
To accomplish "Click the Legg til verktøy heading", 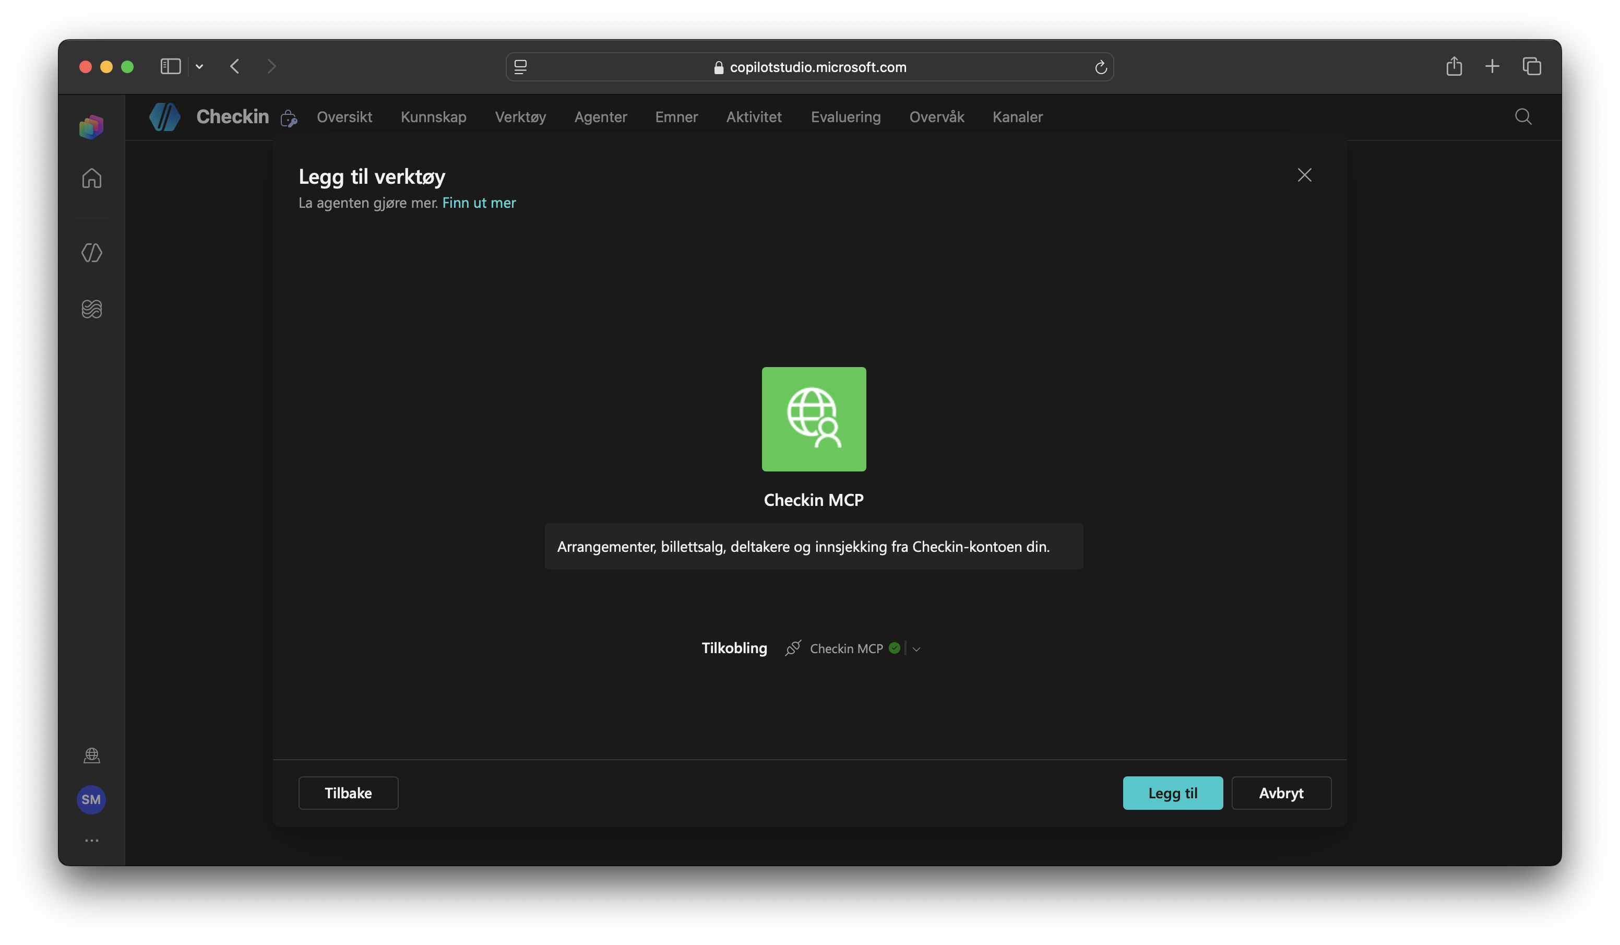I will click(x=372, y=176).
